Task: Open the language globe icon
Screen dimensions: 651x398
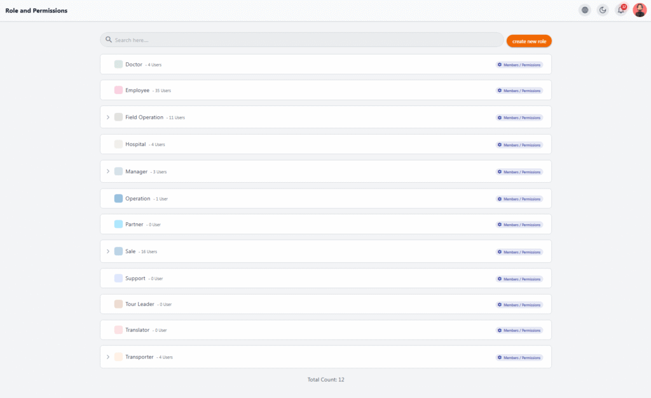Action: pos(585,10)
